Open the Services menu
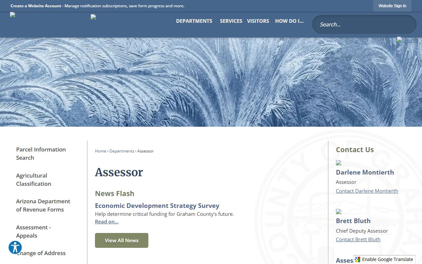The height and width of the screenshot is (264, 422). [x=231, y=21]
